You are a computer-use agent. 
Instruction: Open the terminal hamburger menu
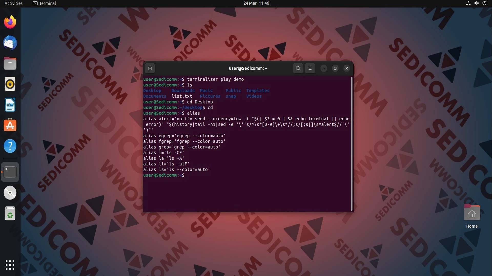coord(310,68)
